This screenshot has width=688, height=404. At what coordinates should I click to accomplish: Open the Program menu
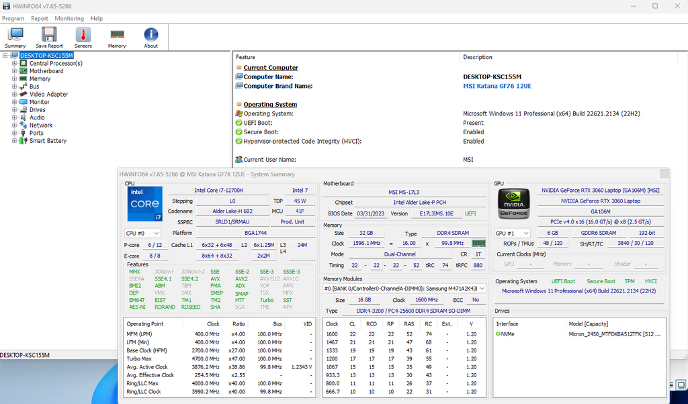13,18
